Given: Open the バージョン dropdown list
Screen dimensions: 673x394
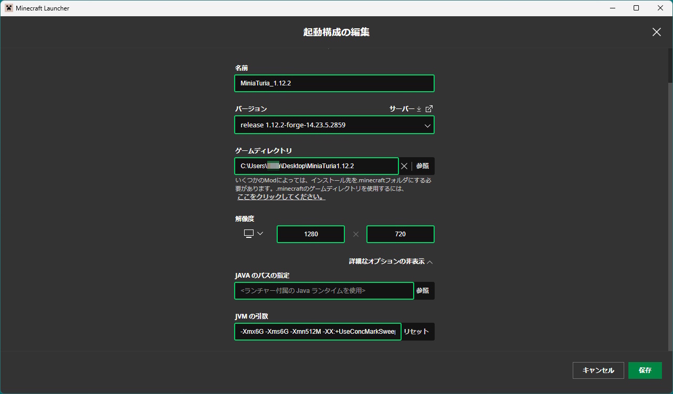Looking at the screenshot, I should [334, 125].
